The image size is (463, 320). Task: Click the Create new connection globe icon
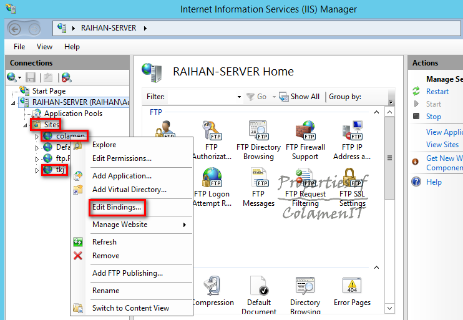pos(11,77)
